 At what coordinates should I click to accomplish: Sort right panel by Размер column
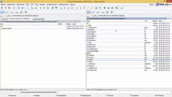pos(155,21)
